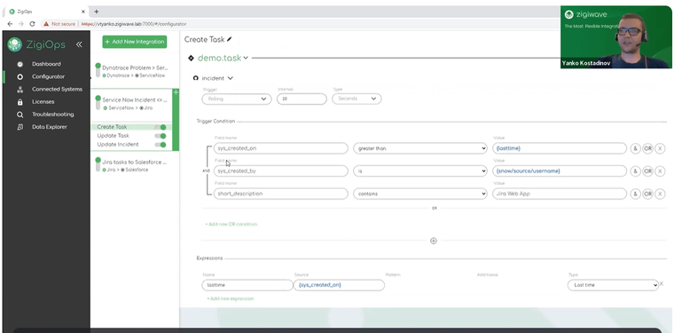The height and width of the screenshot is (333, 674).
Task: Click the circled plus below the OR condition
Action: coord(434,241)
